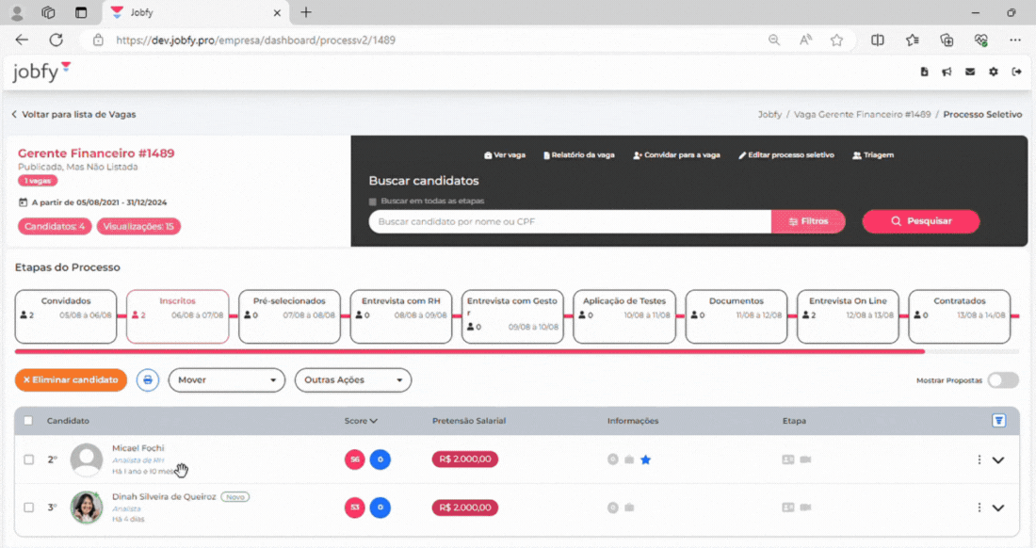Expand the Outras Ações dropdown
1036x548 pixels.
click(x=353, y=379)
